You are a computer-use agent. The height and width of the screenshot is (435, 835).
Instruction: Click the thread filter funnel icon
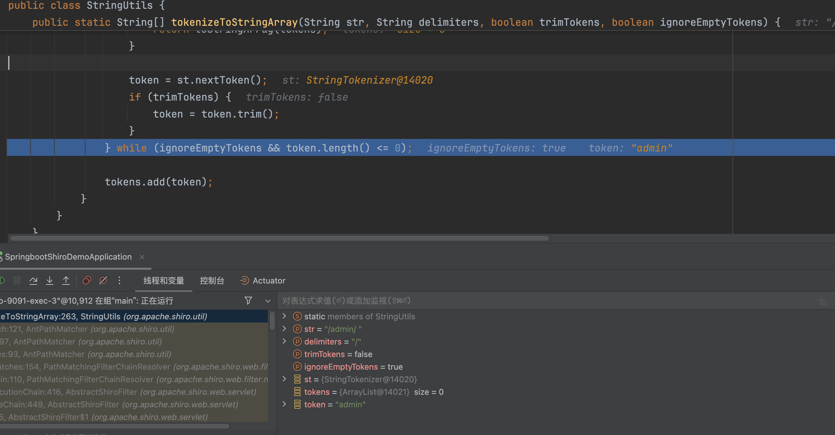(x=248, y=300)
